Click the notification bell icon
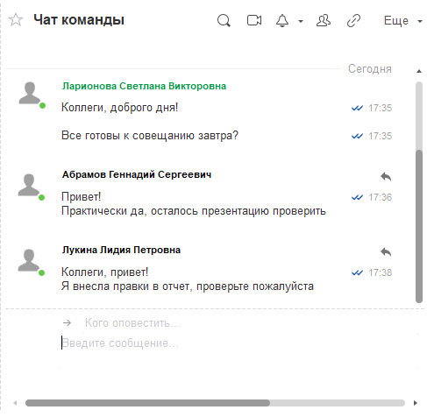Image resolution: width=427 pixels, height=417 pixels. [282, 20]
